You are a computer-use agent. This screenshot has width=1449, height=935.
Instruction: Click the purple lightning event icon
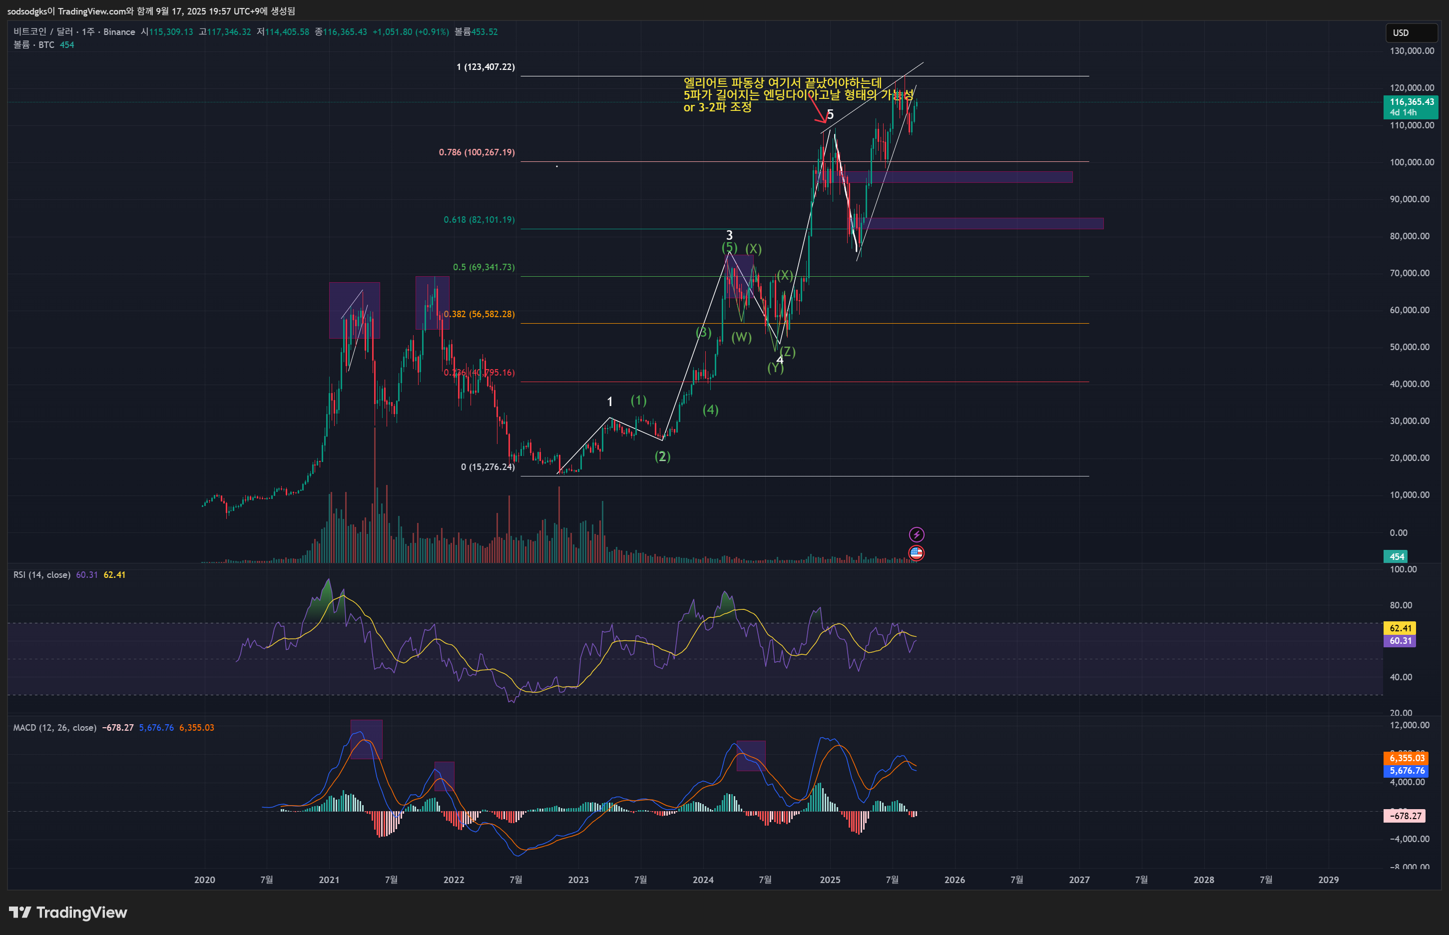coord(916,534)
